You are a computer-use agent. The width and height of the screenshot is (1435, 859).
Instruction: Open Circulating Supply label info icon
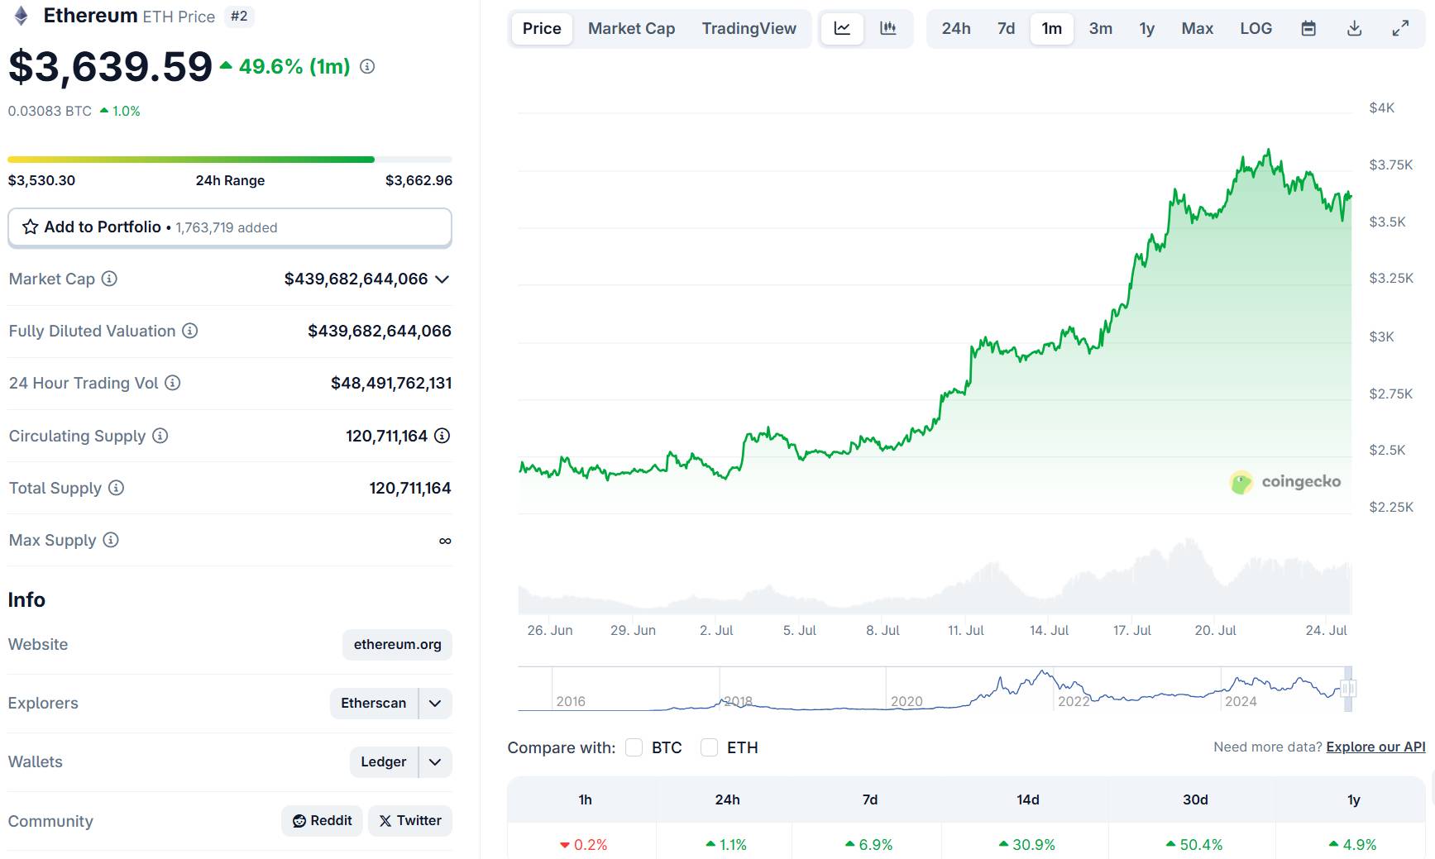[x=160, y=436]
